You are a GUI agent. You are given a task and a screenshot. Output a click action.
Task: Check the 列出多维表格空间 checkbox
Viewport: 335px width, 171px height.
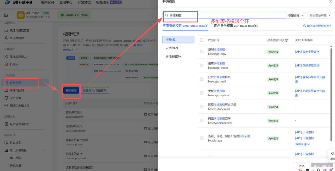[x=202, y=120]
